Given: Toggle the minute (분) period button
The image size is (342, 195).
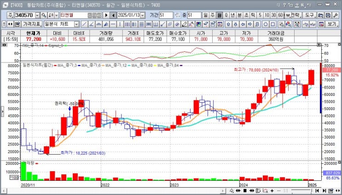Looking at the screenshot, I should click(239, 15).
